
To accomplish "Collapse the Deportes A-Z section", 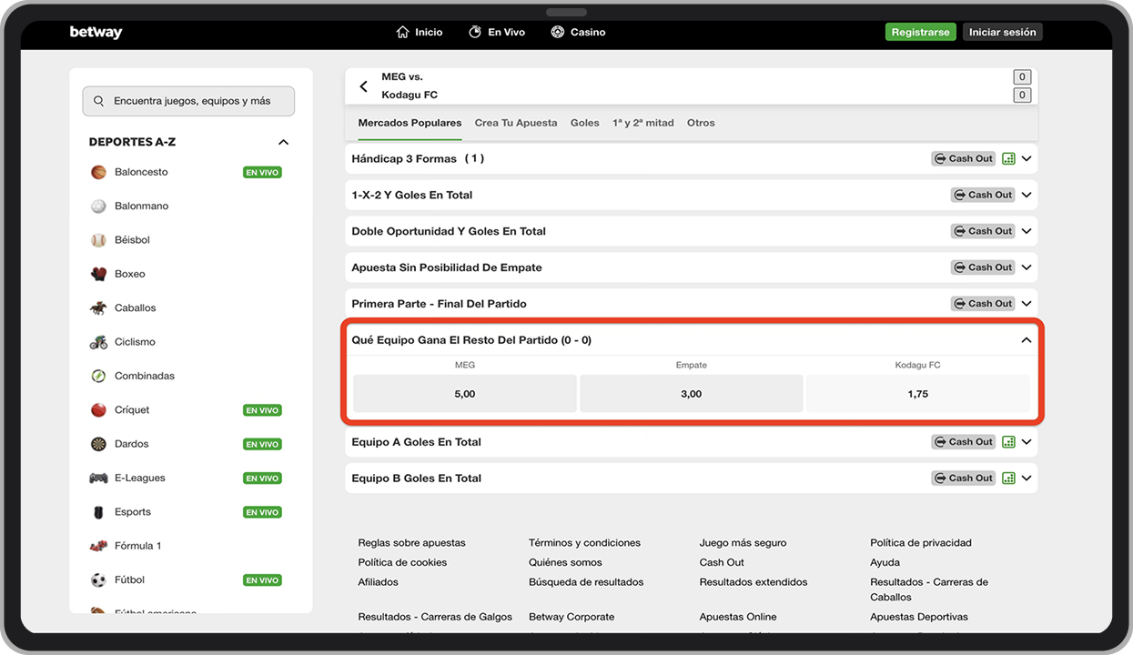I will click(x=283, y=142).
